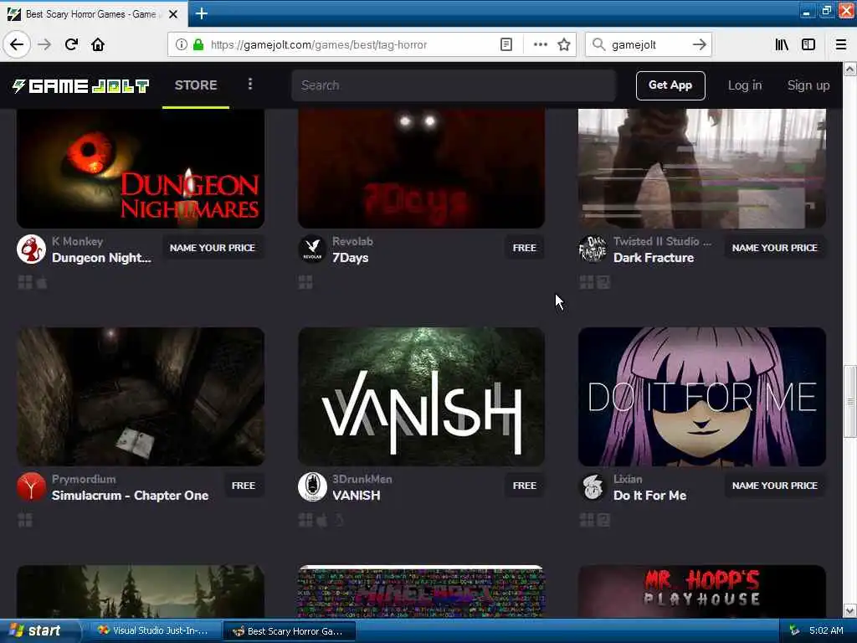
Task: Focus the Game Jolt Search field
Action: pos(454,85)
